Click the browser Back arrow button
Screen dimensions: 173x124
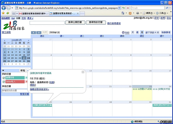tap(4, 8)
